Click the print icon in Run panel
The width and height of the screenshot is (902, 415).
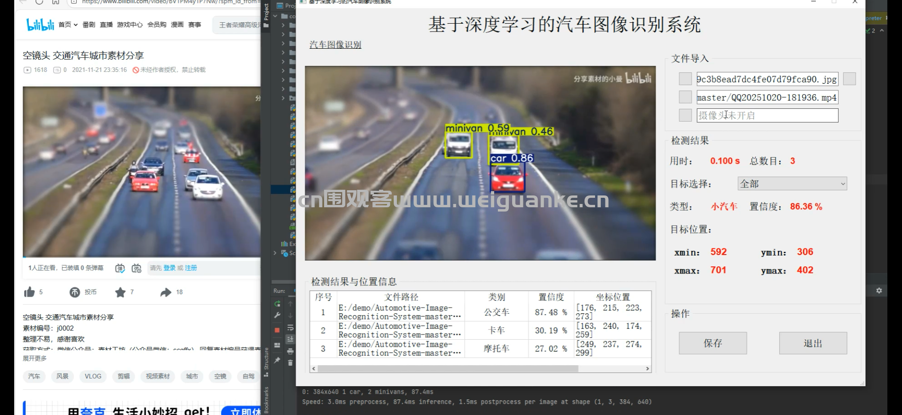(290, 351)
